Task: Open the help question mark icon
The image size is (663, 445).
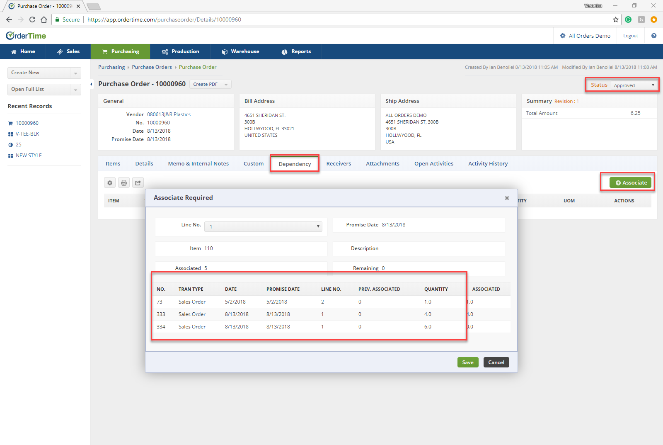Action: click(654, 36)
